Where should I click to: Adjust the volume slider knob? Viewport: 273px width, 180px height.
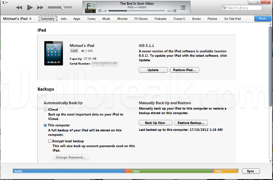pos(63,7)
